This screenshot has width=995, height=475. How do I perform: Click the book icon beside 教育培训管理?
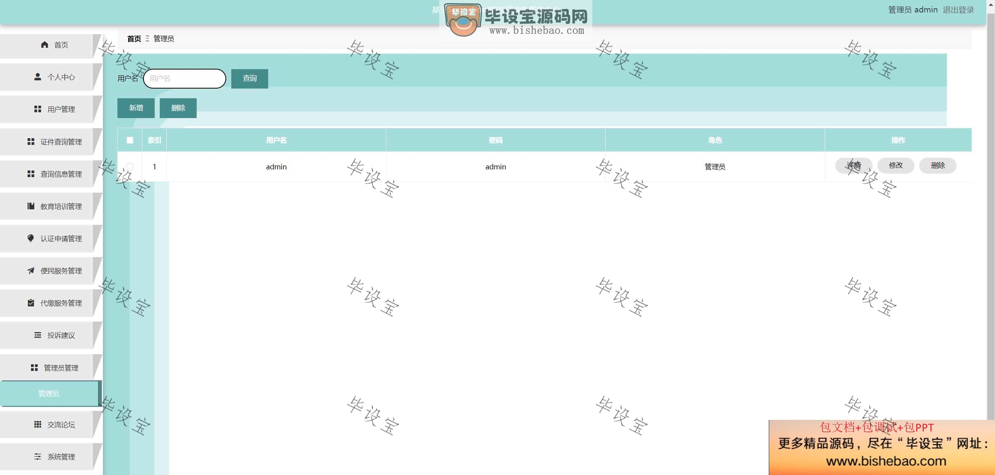(31, 206)
